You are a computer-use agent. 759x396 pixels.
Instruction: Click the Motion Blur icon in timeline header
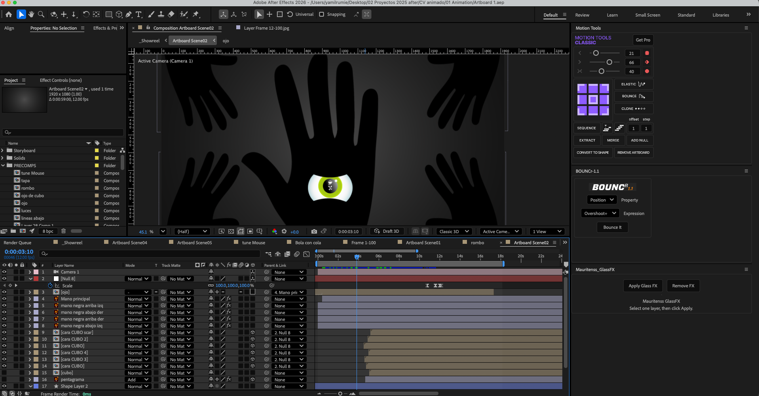[x=297, y=254]
